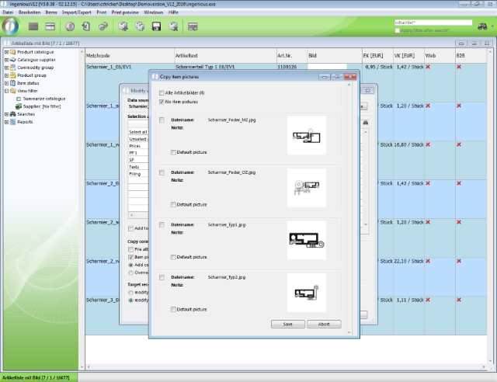This screenshot has width=497, height=382.
Task: Click the floppy disk save toolbar icon
Action: pos(156,27)
